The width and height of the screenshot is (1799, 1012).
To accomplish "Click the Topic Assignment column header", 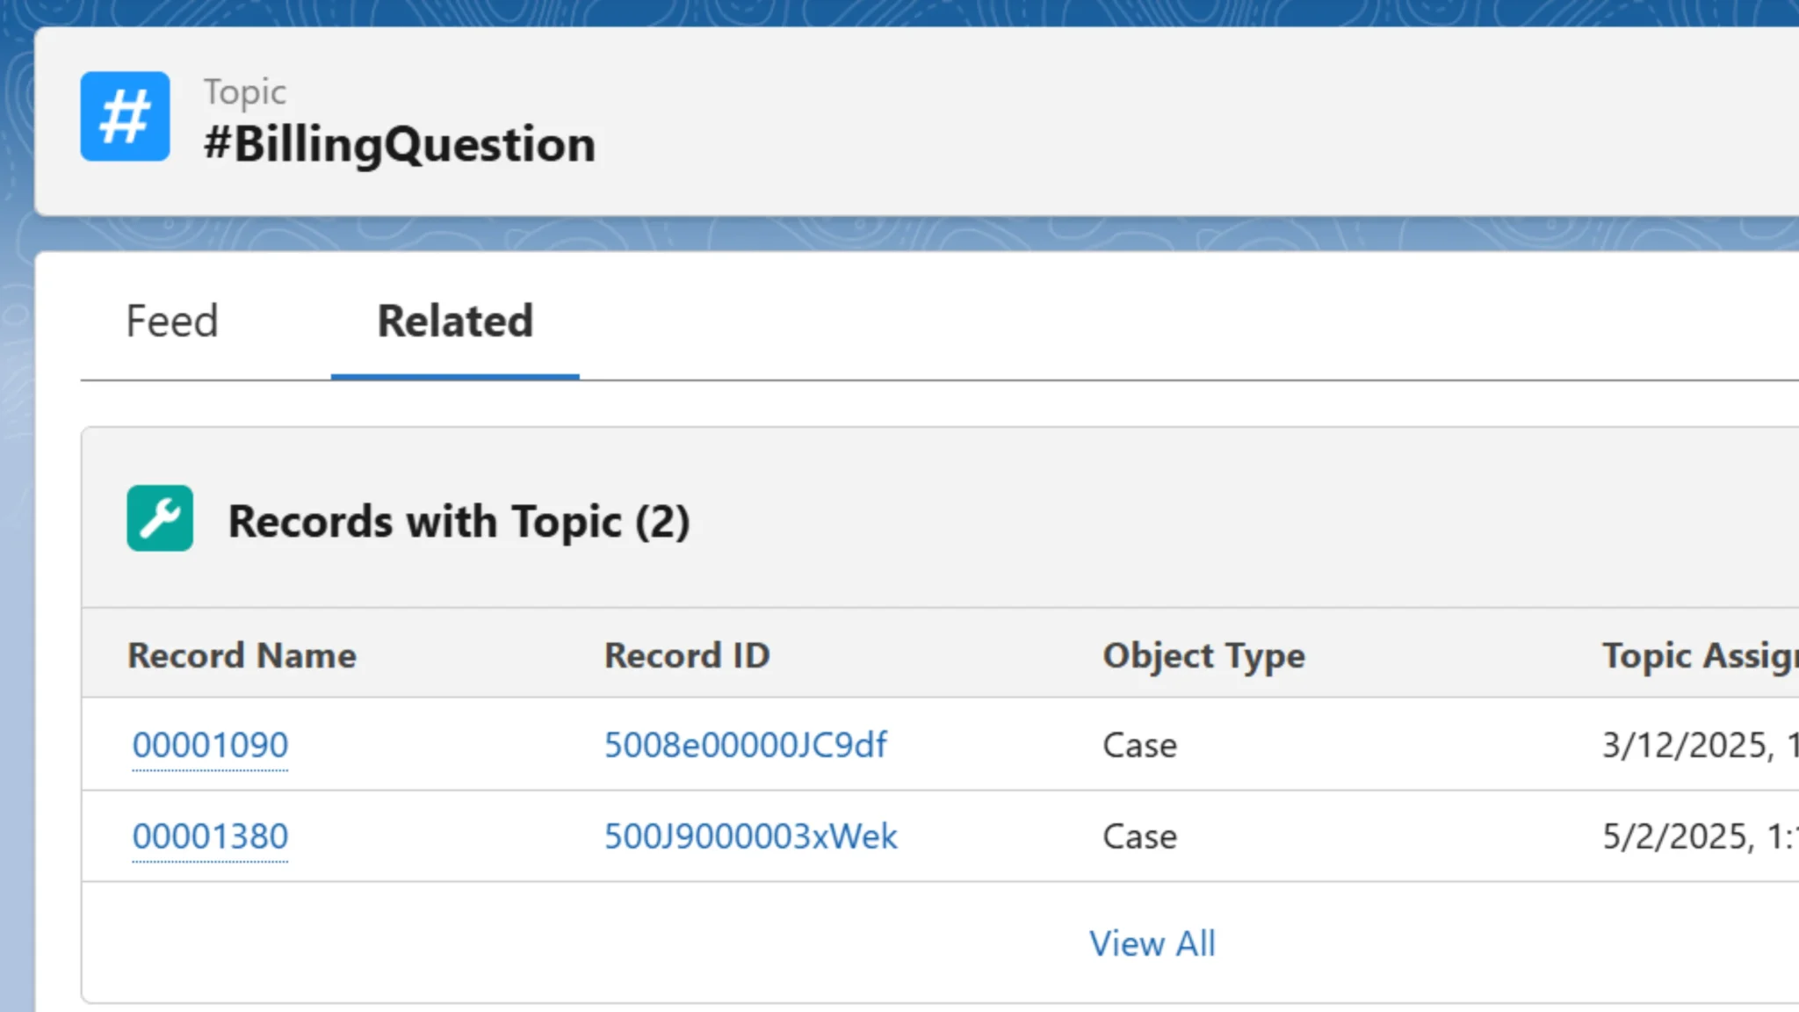I will point(1698,655).
